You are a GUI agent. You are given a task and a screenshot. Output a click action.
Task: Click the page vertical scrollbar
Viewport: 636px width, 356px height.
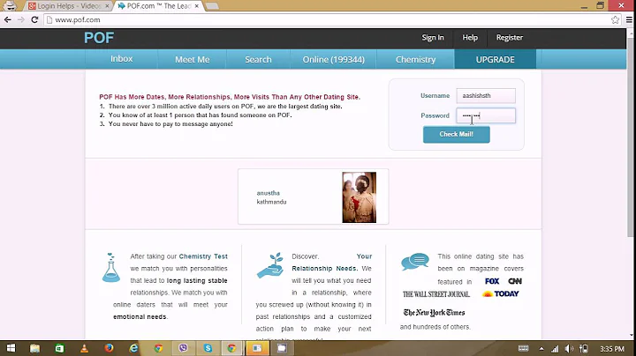(x=631, y=137)
